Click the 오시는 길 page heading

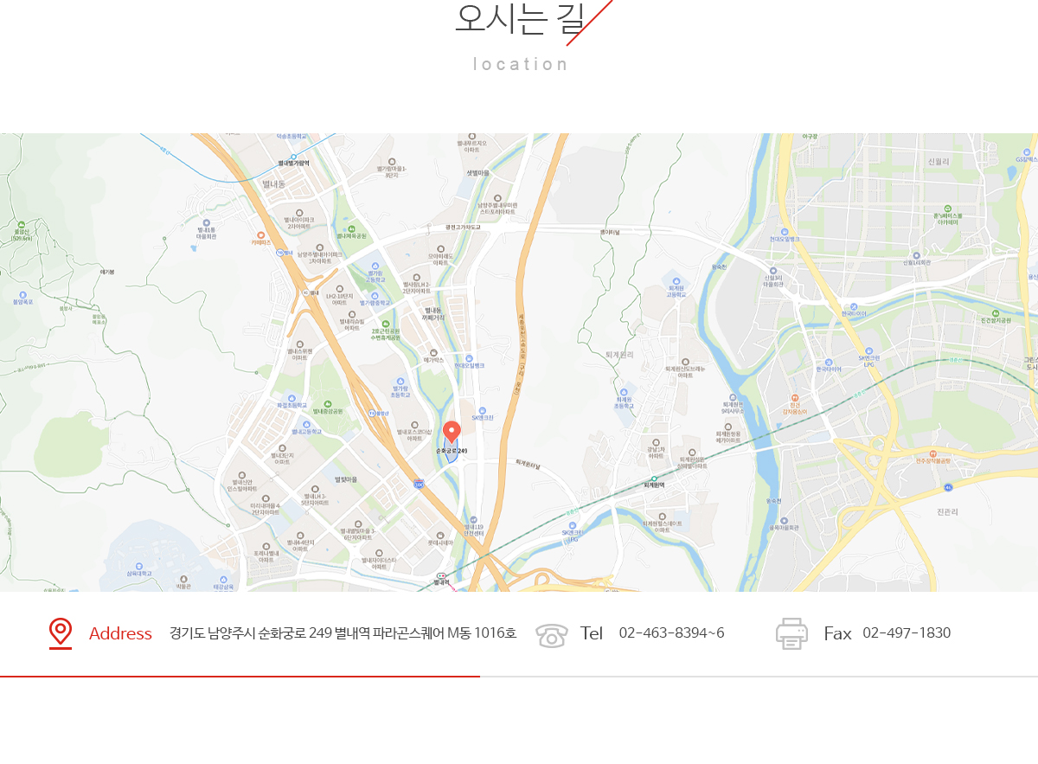coord(521,18)
